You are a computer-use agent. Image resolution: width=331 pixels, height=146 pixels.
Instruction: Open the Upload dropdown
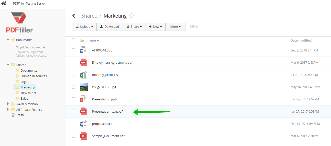(x=84, y=27)
